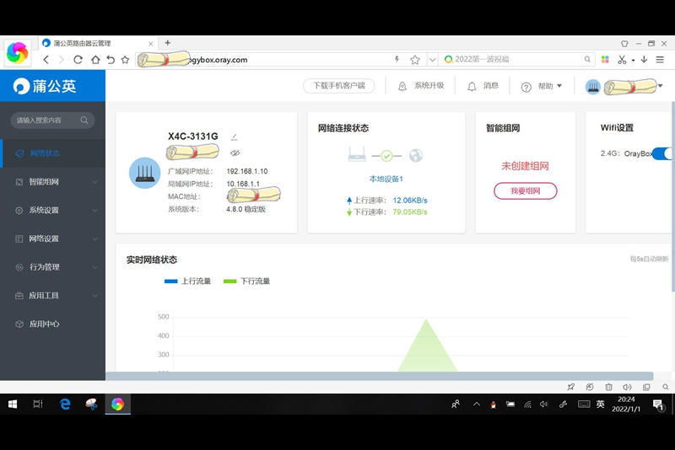Click the horizontal scrollbar at page bottom

click(379, 376)
